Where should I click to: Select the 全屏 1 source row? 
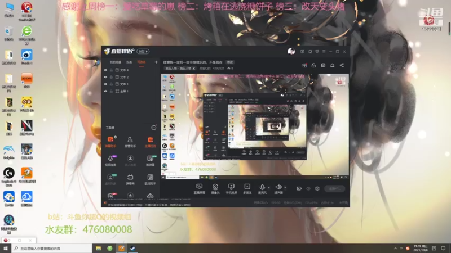coord(130,91)
